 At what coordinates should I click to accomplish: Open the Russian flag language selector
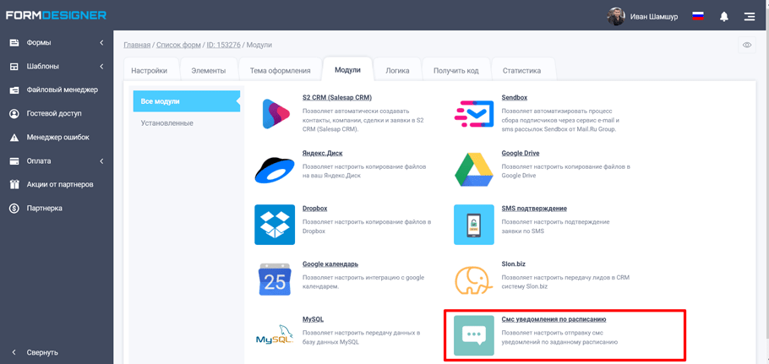(x=698, y=16)
